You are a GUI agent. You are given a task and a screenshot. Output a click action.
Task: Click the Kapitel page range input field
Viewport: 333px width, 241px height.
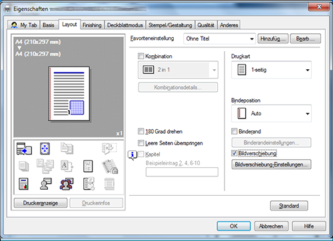(182, 172)
